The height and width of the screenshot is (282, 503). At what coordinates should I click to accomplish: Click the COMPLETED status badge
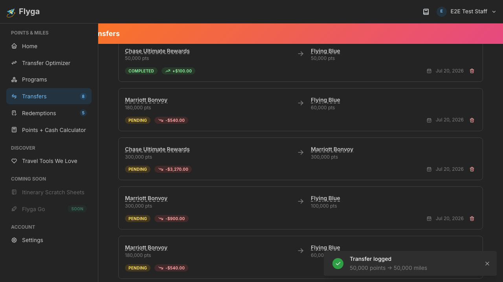[x=141, y=71]
